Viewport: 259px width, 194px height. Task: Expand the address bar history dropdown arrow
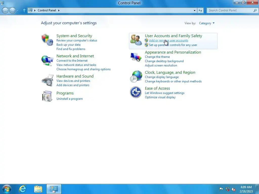(195, 10)
